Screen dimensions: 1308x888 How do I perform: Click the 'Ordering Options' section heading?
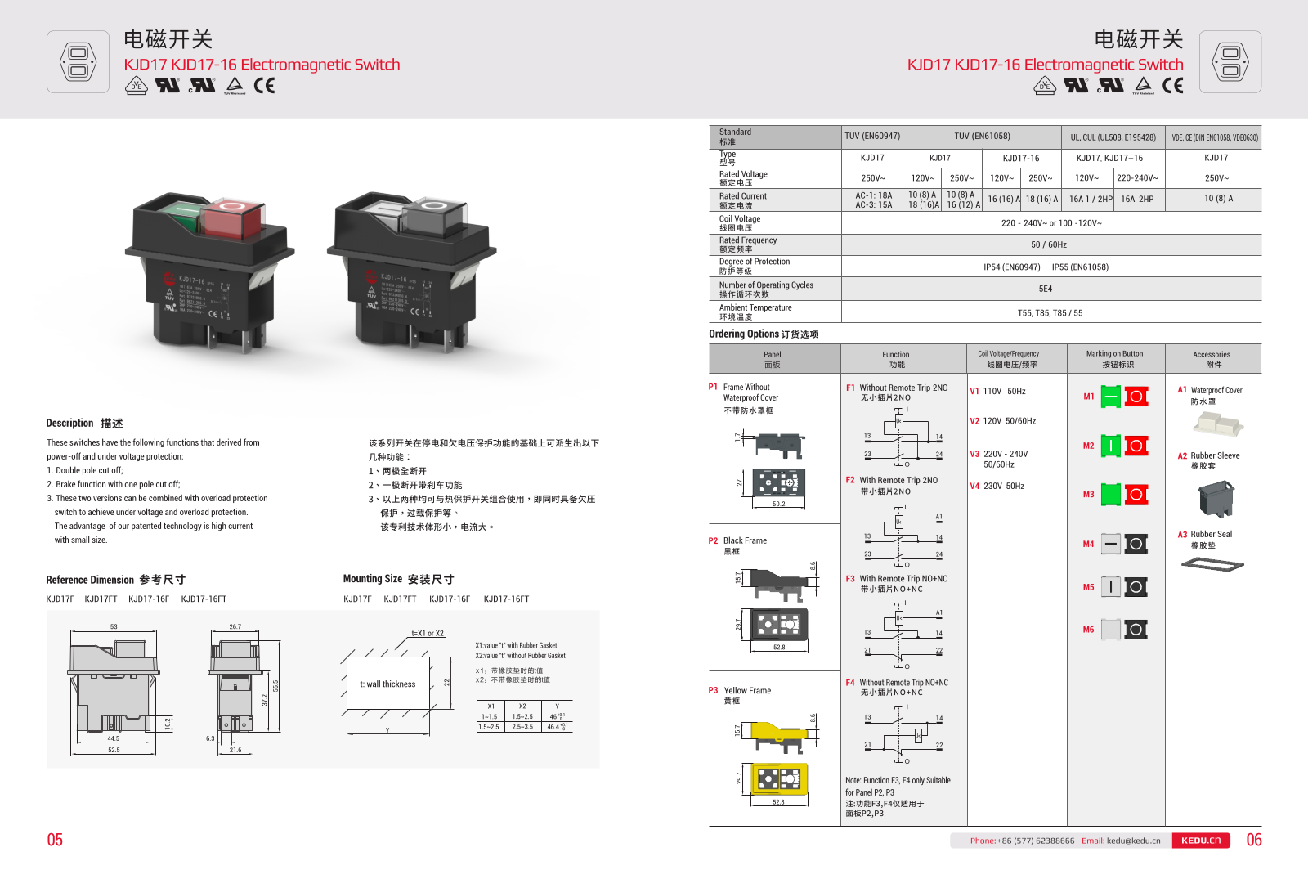[764, 334]
